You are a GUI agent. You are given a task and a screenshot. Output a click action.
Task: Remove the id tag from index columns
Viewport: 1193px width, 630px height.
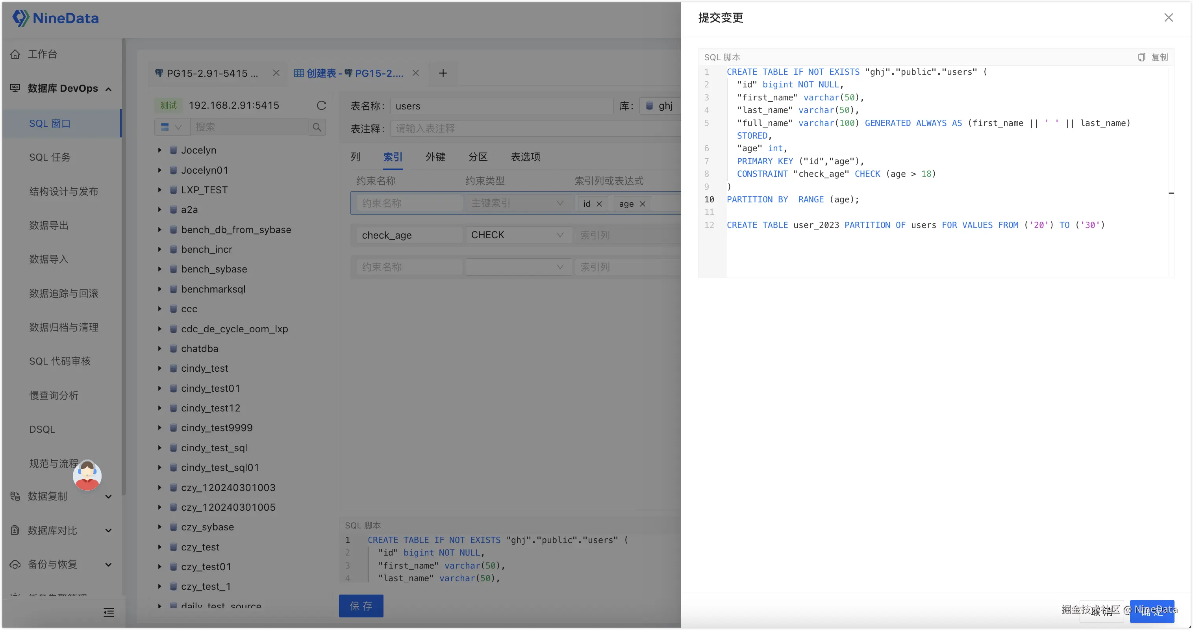point(599,204)
